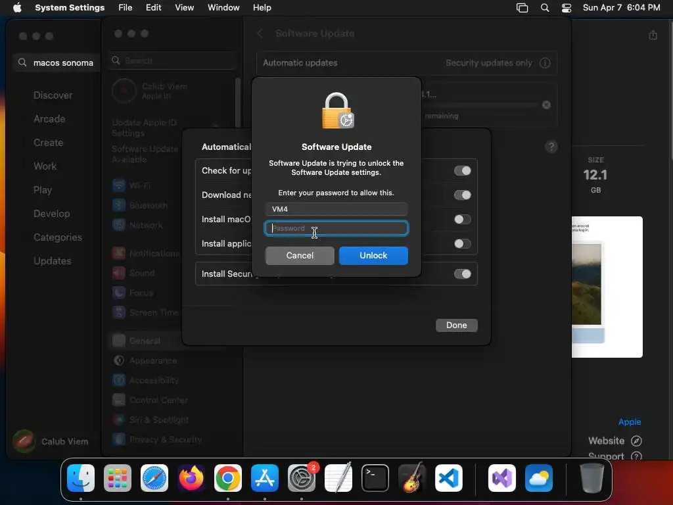This screenshot has width=673, height=505.
Task: Select Categories in App Store sidebar
Action: (58, 237)
